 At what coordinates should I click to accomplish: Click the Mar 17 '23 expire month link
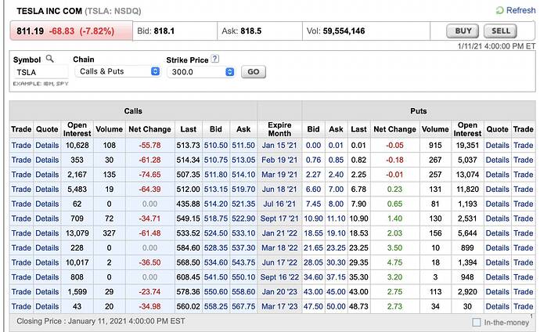coord(279,306)
